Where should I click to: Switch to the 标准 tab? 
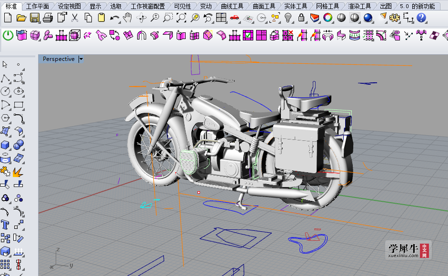11,6
